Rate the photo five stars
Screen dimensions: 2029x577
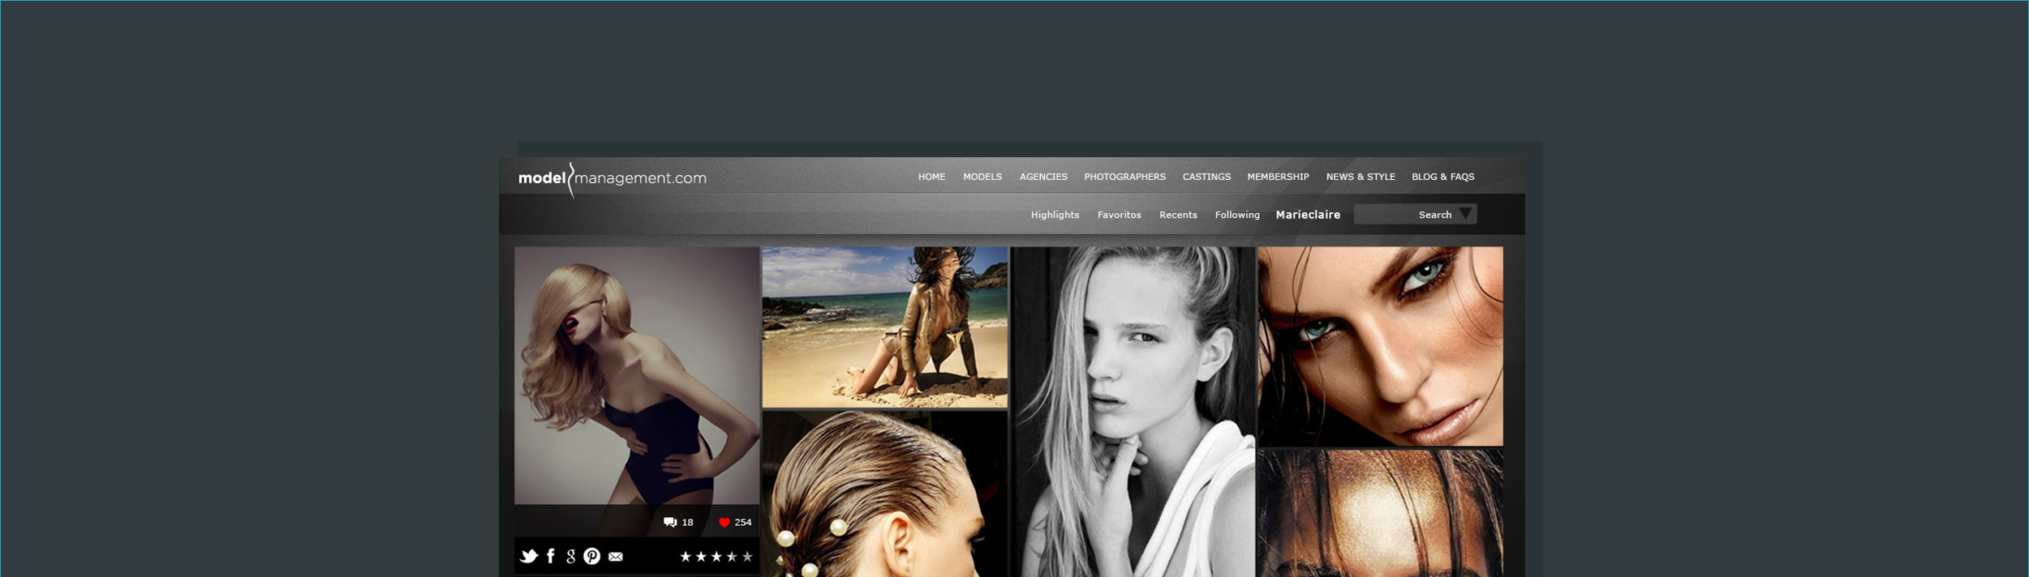(x=747, y=557)
